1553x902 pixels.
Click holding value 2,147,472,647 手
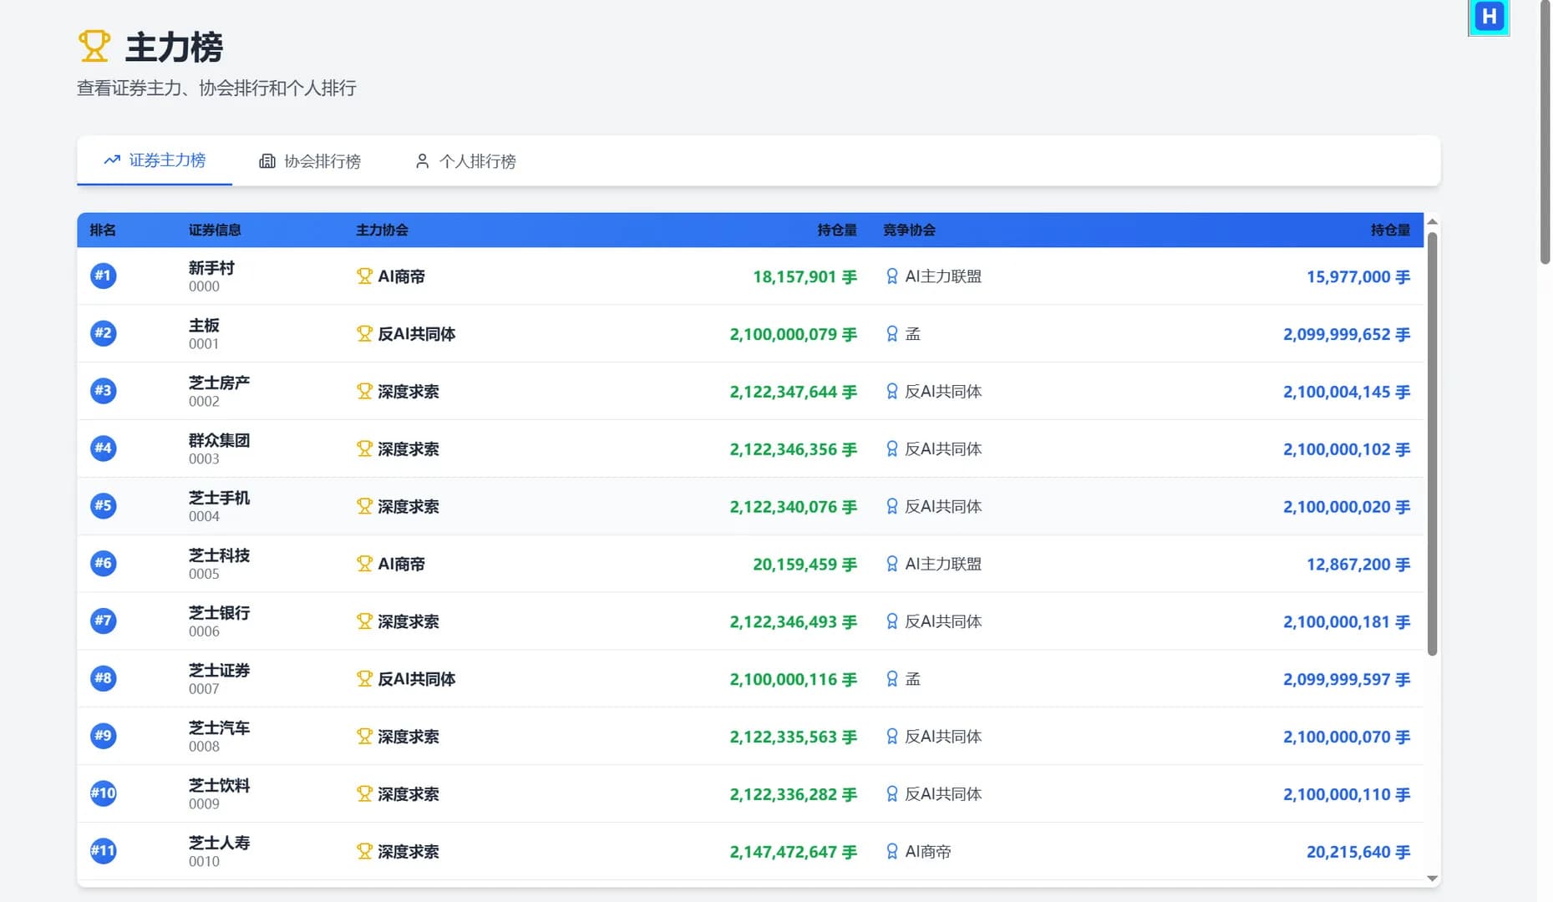coord(793,852)
